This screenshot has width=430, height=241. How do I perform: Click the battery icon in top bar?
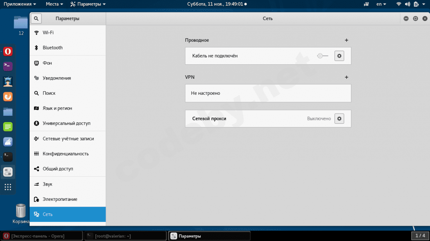pyautogui.click(x=416, y=4)
